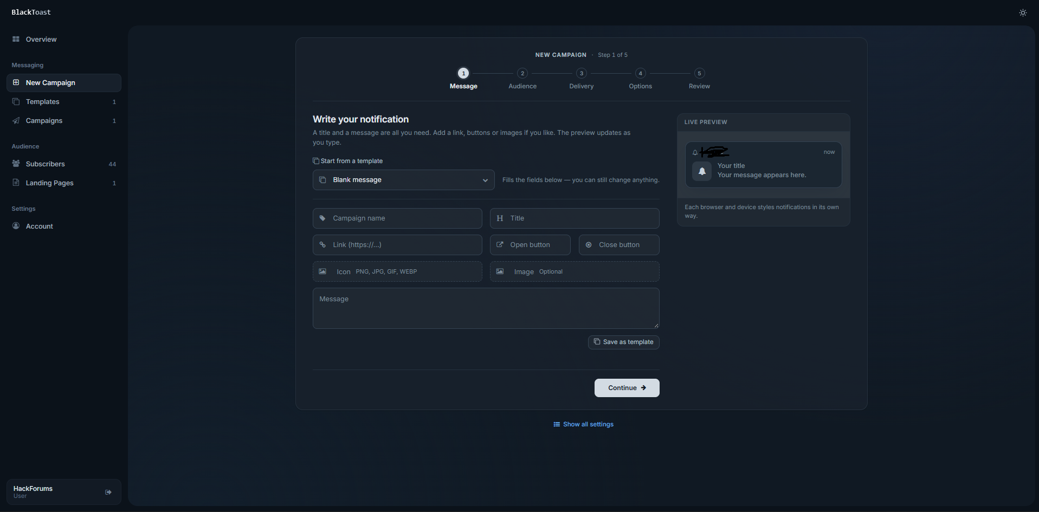Screen dimensions: 1039x512
Task: Click the logout icon beside HackForums
Action: pyautogui.click(x=108, y=492)
